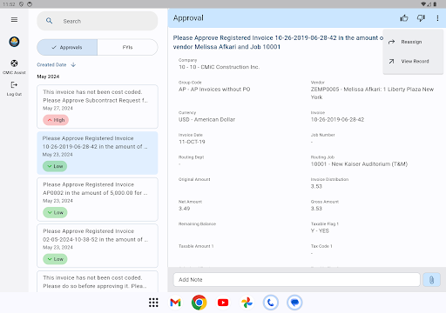Click the Add Note text field
The image size is (446, 313).
click(x=296, y=280)
